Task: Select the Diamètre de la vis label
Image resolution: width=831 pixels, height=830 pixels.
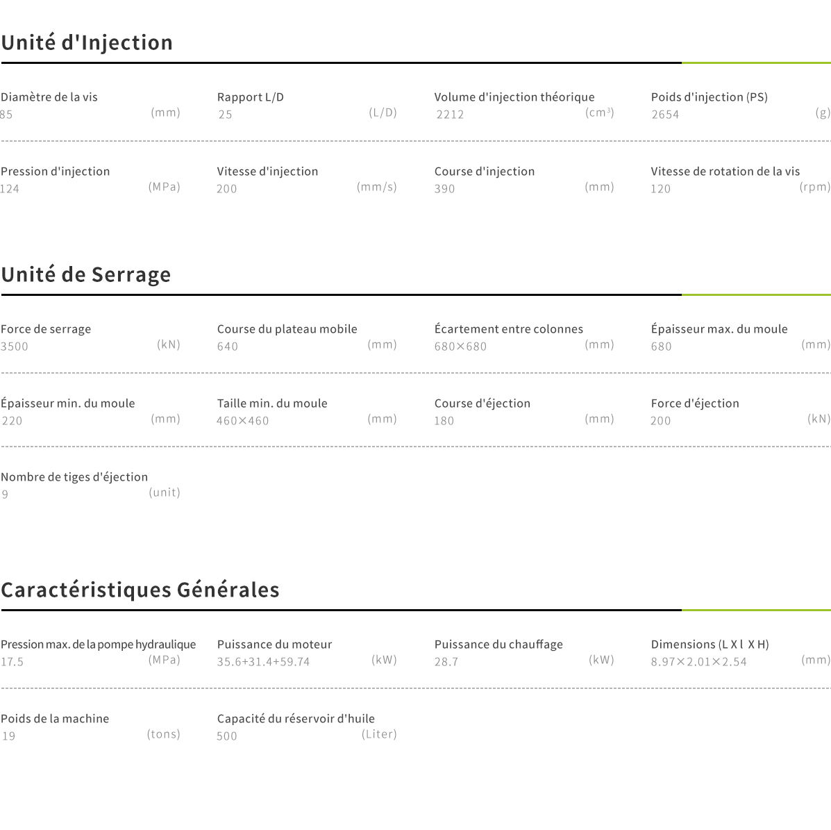Action: [49, 97]
